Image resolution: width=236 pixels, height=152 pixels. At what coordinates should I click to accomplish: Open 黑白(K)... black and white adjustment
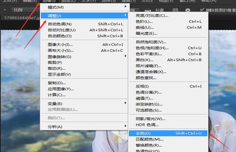[x=168, y=60]
